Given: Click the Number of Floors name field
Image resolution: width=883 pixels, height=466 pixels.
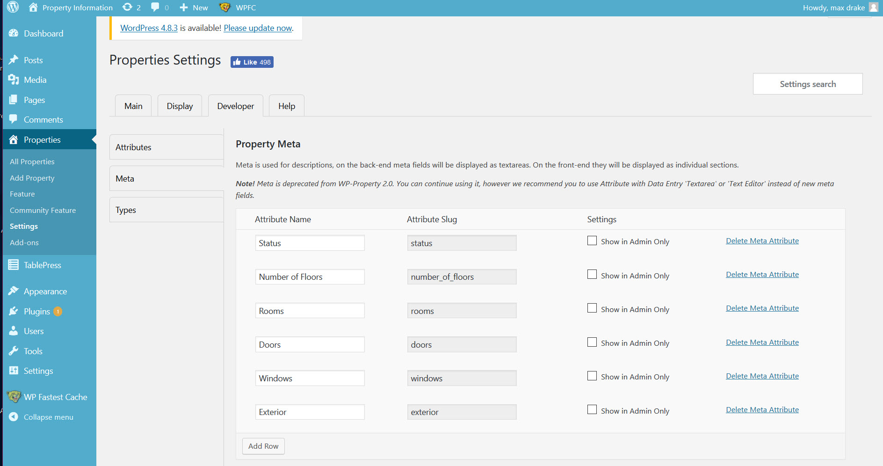Looking at the screenshot, I should 310,277.
